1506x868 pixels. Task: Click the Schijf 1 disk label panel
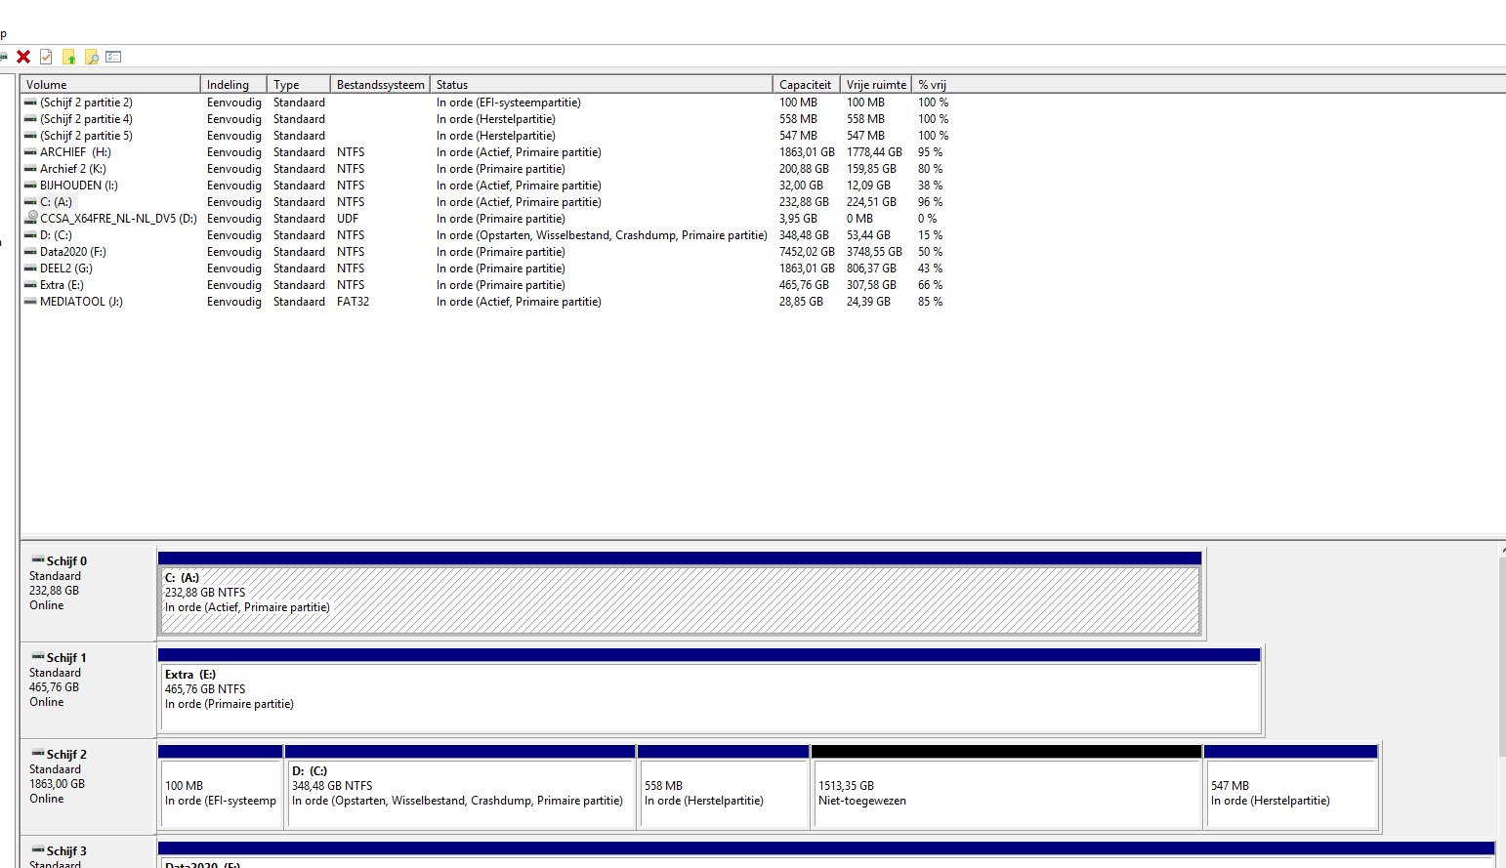point(88,690)
